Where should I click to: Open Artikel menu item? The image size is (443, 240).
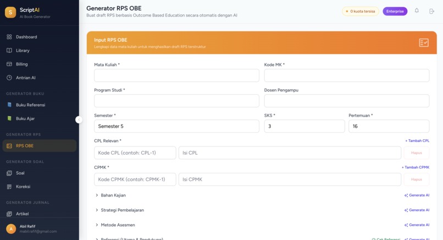coord(40,214)
